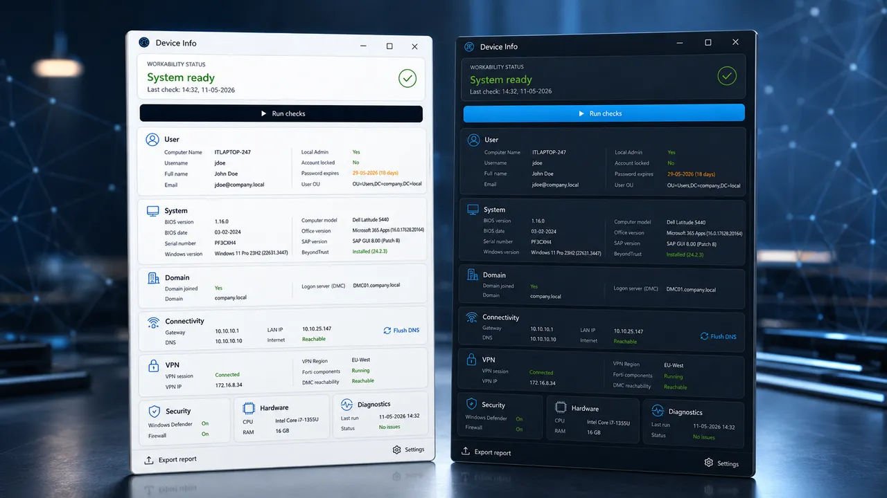Click the Connectivity wifi icon in light window
This screenshot has height=498, width=887.
153,322
